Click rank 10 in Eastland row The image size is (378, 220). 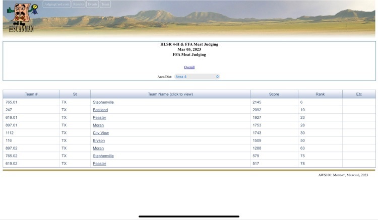pyautogui.click(x=302, y=110)
